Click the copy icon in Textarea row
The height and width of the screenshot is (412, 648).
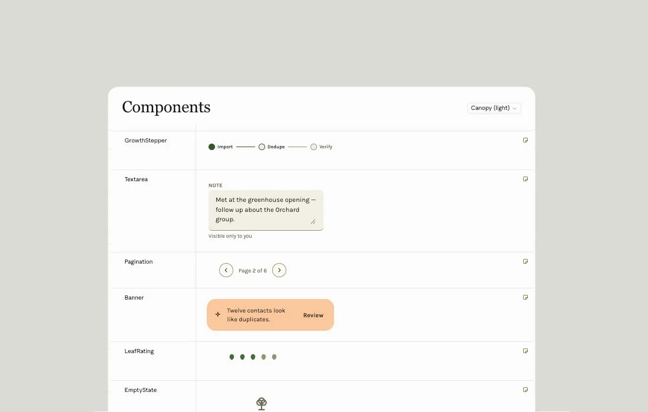coord(525,179)
